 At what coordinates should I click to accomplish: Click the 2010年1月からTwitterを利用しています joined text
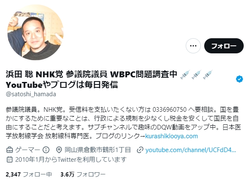(x=71, y=159)
